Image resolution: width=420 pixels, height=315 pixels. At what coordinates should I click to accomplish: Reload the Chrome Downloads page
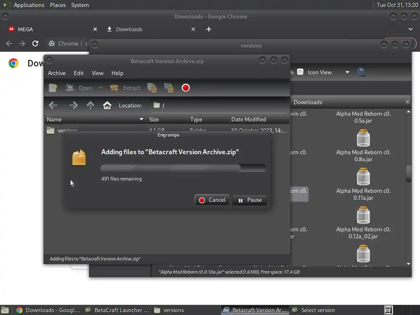pyautogui.click(x=35, y=43)
